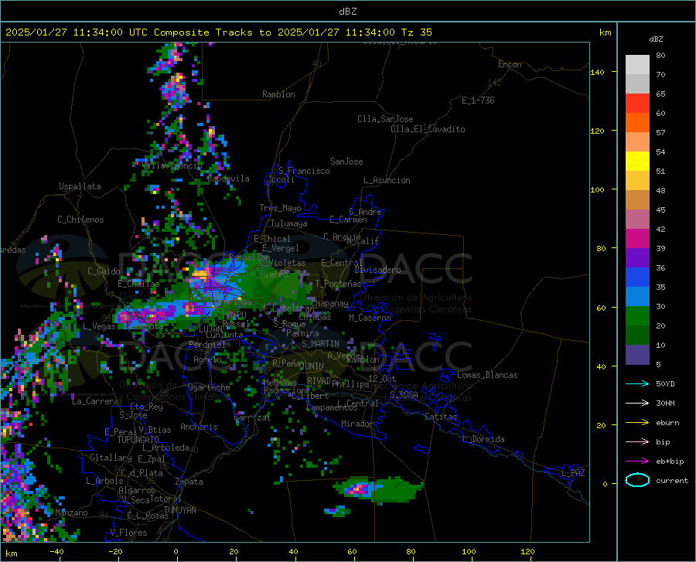
Task: Click the 120 km mark on horizontal axis
Action: (527, 551)
